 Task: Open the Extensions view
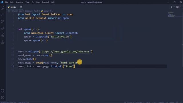pyautogui.click(x=3, y=35)
